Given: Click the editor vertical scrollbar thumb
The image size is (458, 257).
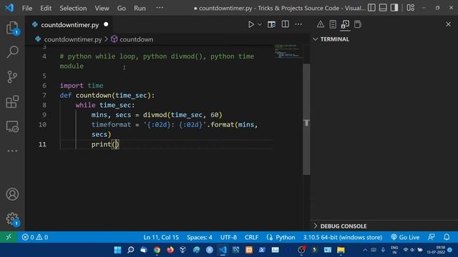Looking at the screenshot, I should [x=306, y=119].
